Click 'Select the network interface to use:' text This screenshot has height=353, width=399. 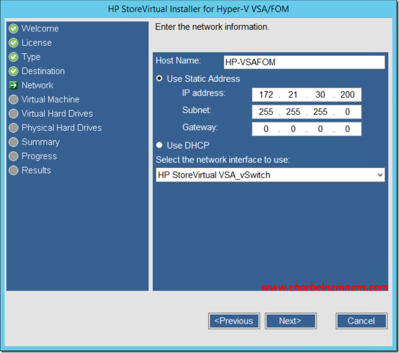pyautogui.click(x=223, y=160)
